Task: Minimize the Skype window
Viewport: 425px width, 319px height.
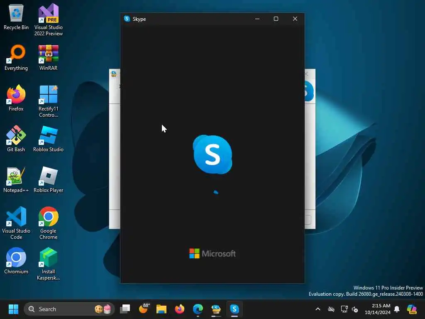Action: coord(257,19)
